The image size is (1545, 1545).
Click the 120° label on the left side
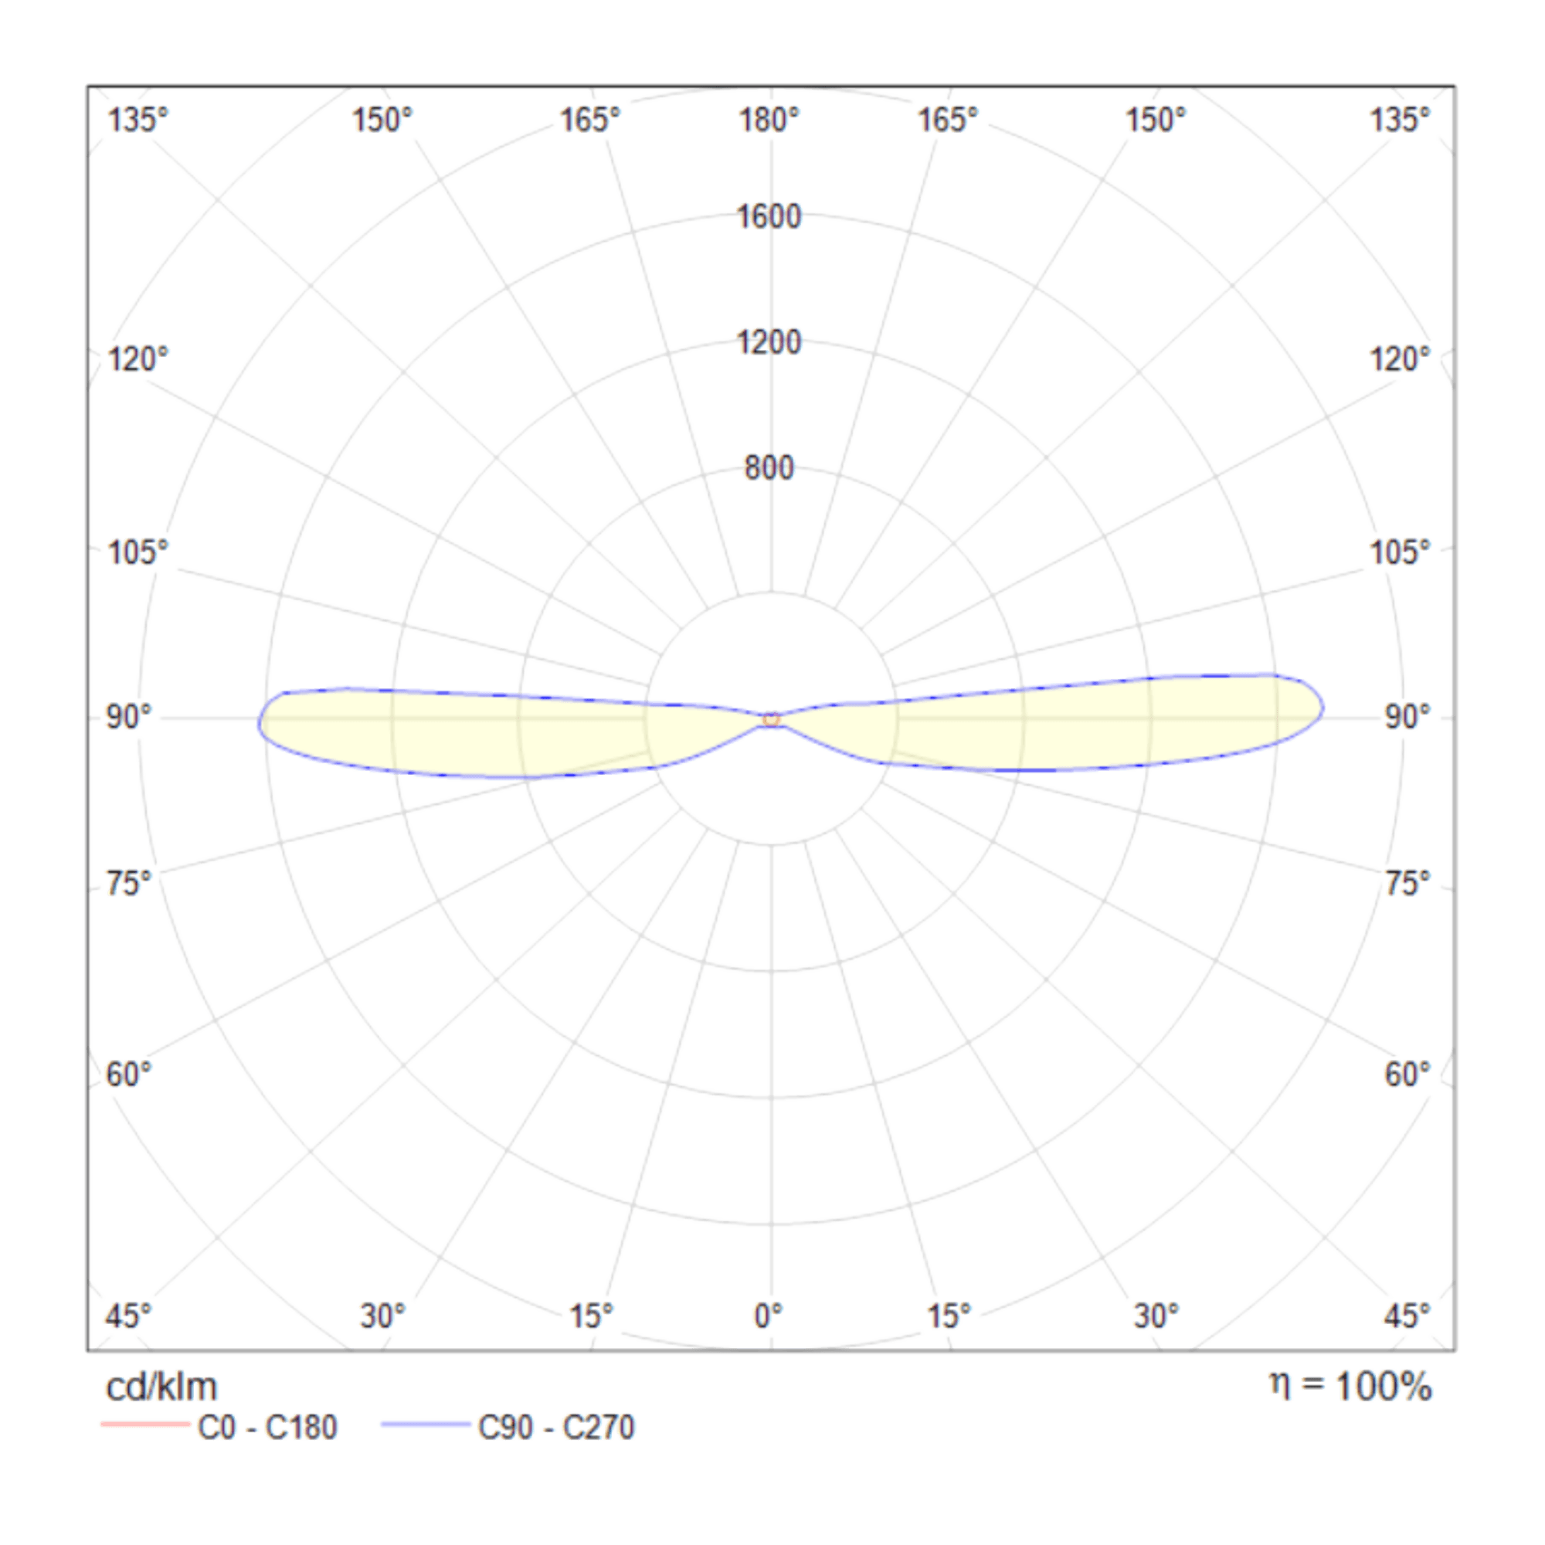pos(138,360)
